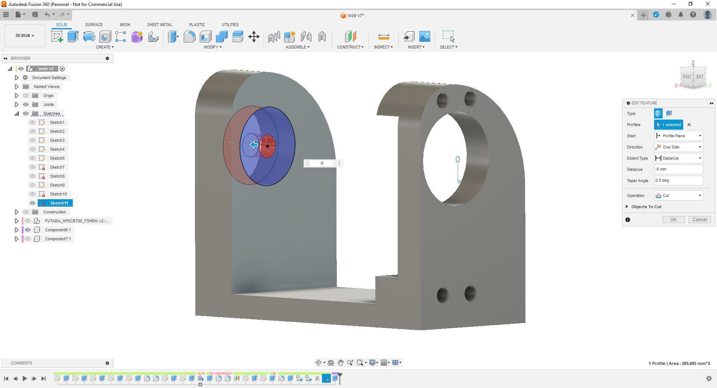Click the Distance input field
Viewport: 717px width, 388px height.
(x=679, y=169)
